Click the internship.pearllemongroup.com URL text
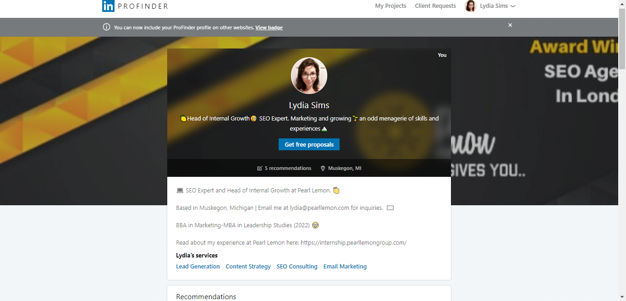Screen dimensions: 626x301 pyautogui.click(x=353, y=242)
